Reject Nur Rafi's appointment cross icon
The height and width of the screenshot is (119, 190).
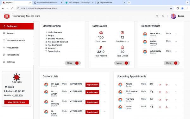tap(167, 100)
